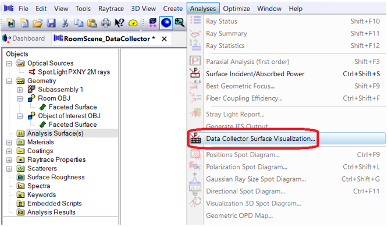Image resolution: width=388 pixels, height=227 pixels.
Task: Click the What's This help cursor icon
Action: 119,23
